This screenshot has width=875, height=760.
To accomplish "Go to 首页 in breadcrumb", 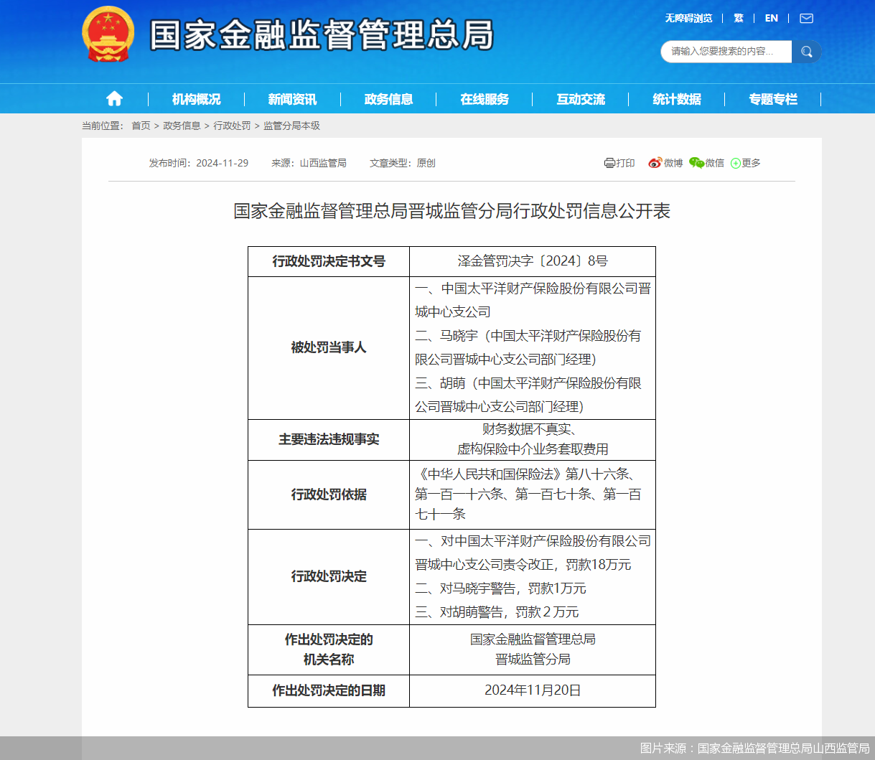I will tap(141, 126).
